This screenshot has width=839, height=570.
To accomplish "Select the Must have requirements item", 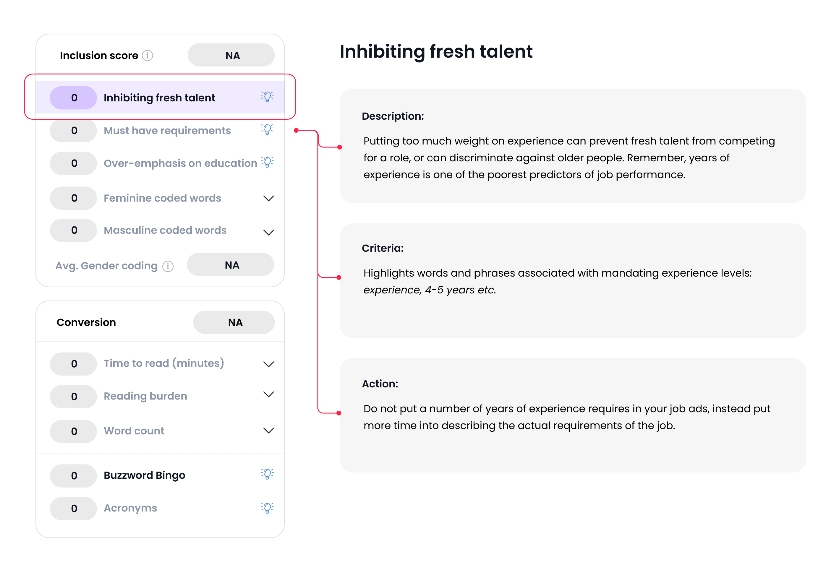I will click(x=167, y=131).
